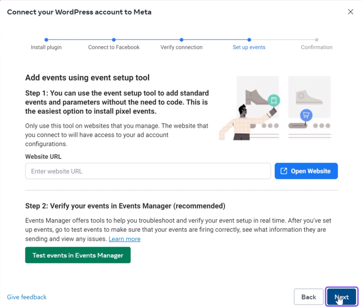This screenshot has height=307, width=362.
Task: Click the Install plugin progress dot
Action: coord(46,40)
